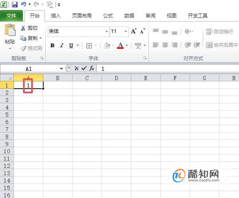Open the font name dropdown (宋体)
Screen dimensions: 239x198
point(107,31)
